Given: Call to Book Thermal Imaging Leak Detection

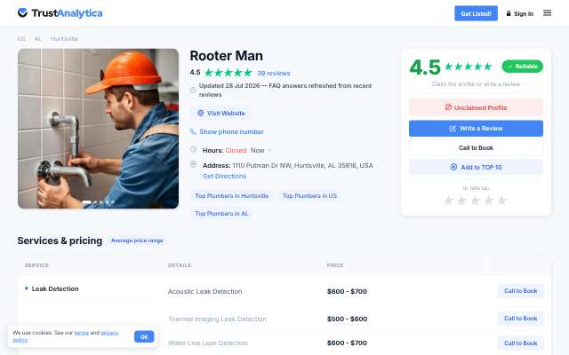Looking at the screenshot, I should click(x=520, y=319).
